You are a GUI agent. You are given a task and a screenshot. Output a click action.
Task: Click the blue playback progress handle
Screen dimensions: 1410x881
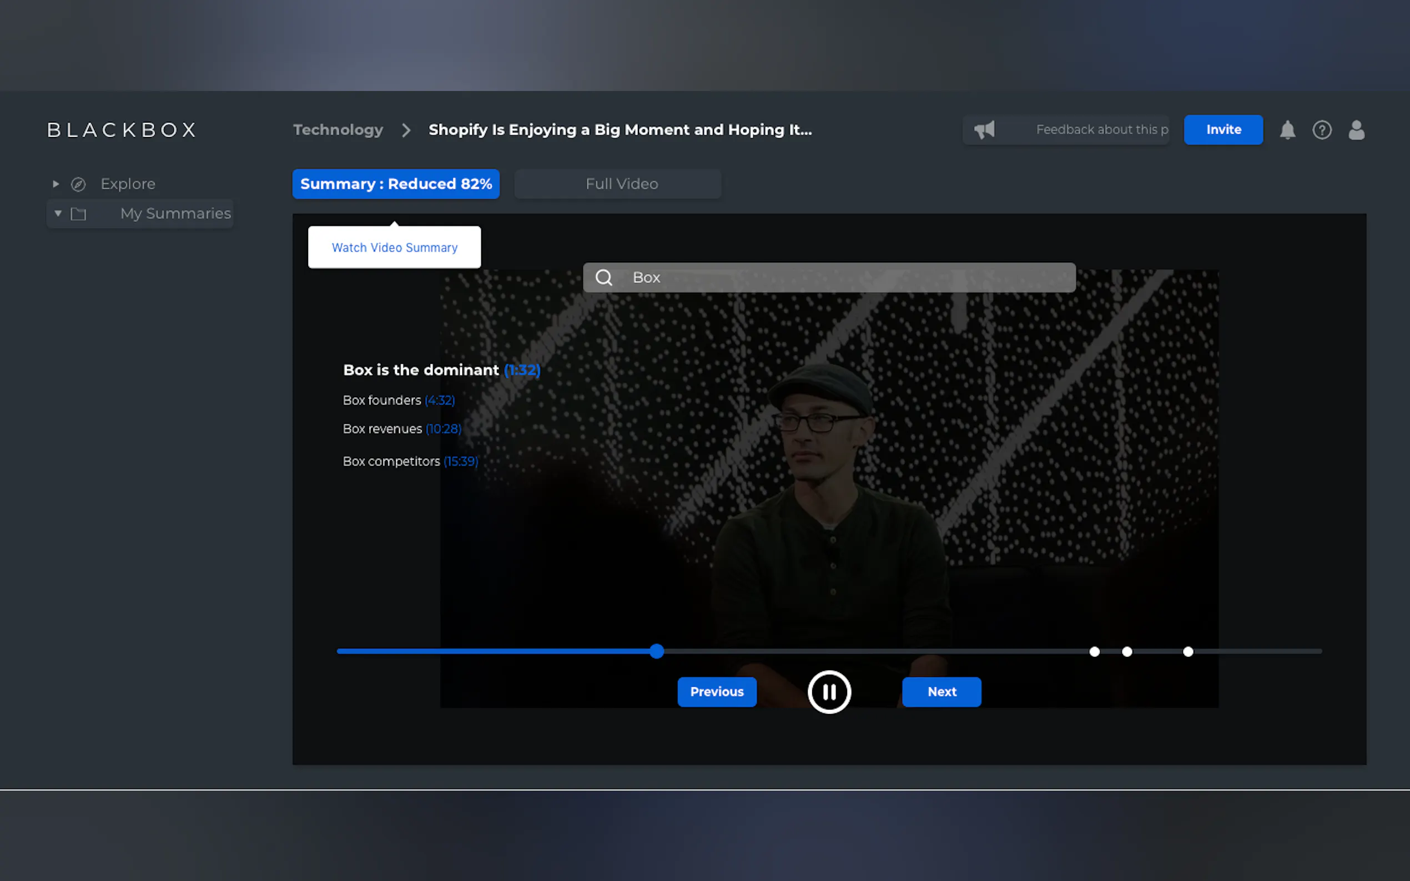(x=656, y=651)
